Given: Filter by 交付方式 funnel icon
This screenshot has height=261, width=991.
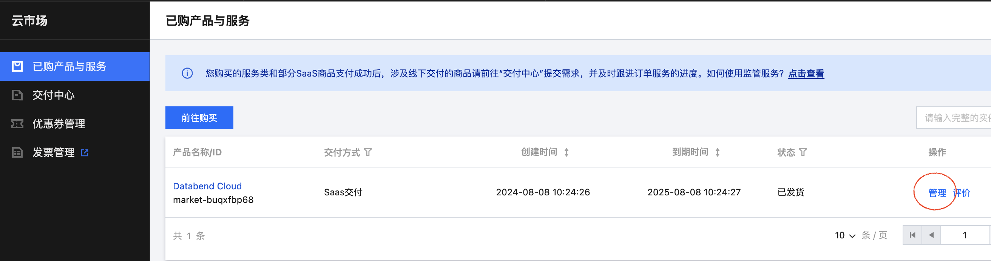Looking at the screenshot, I should (x=368, y=152).
